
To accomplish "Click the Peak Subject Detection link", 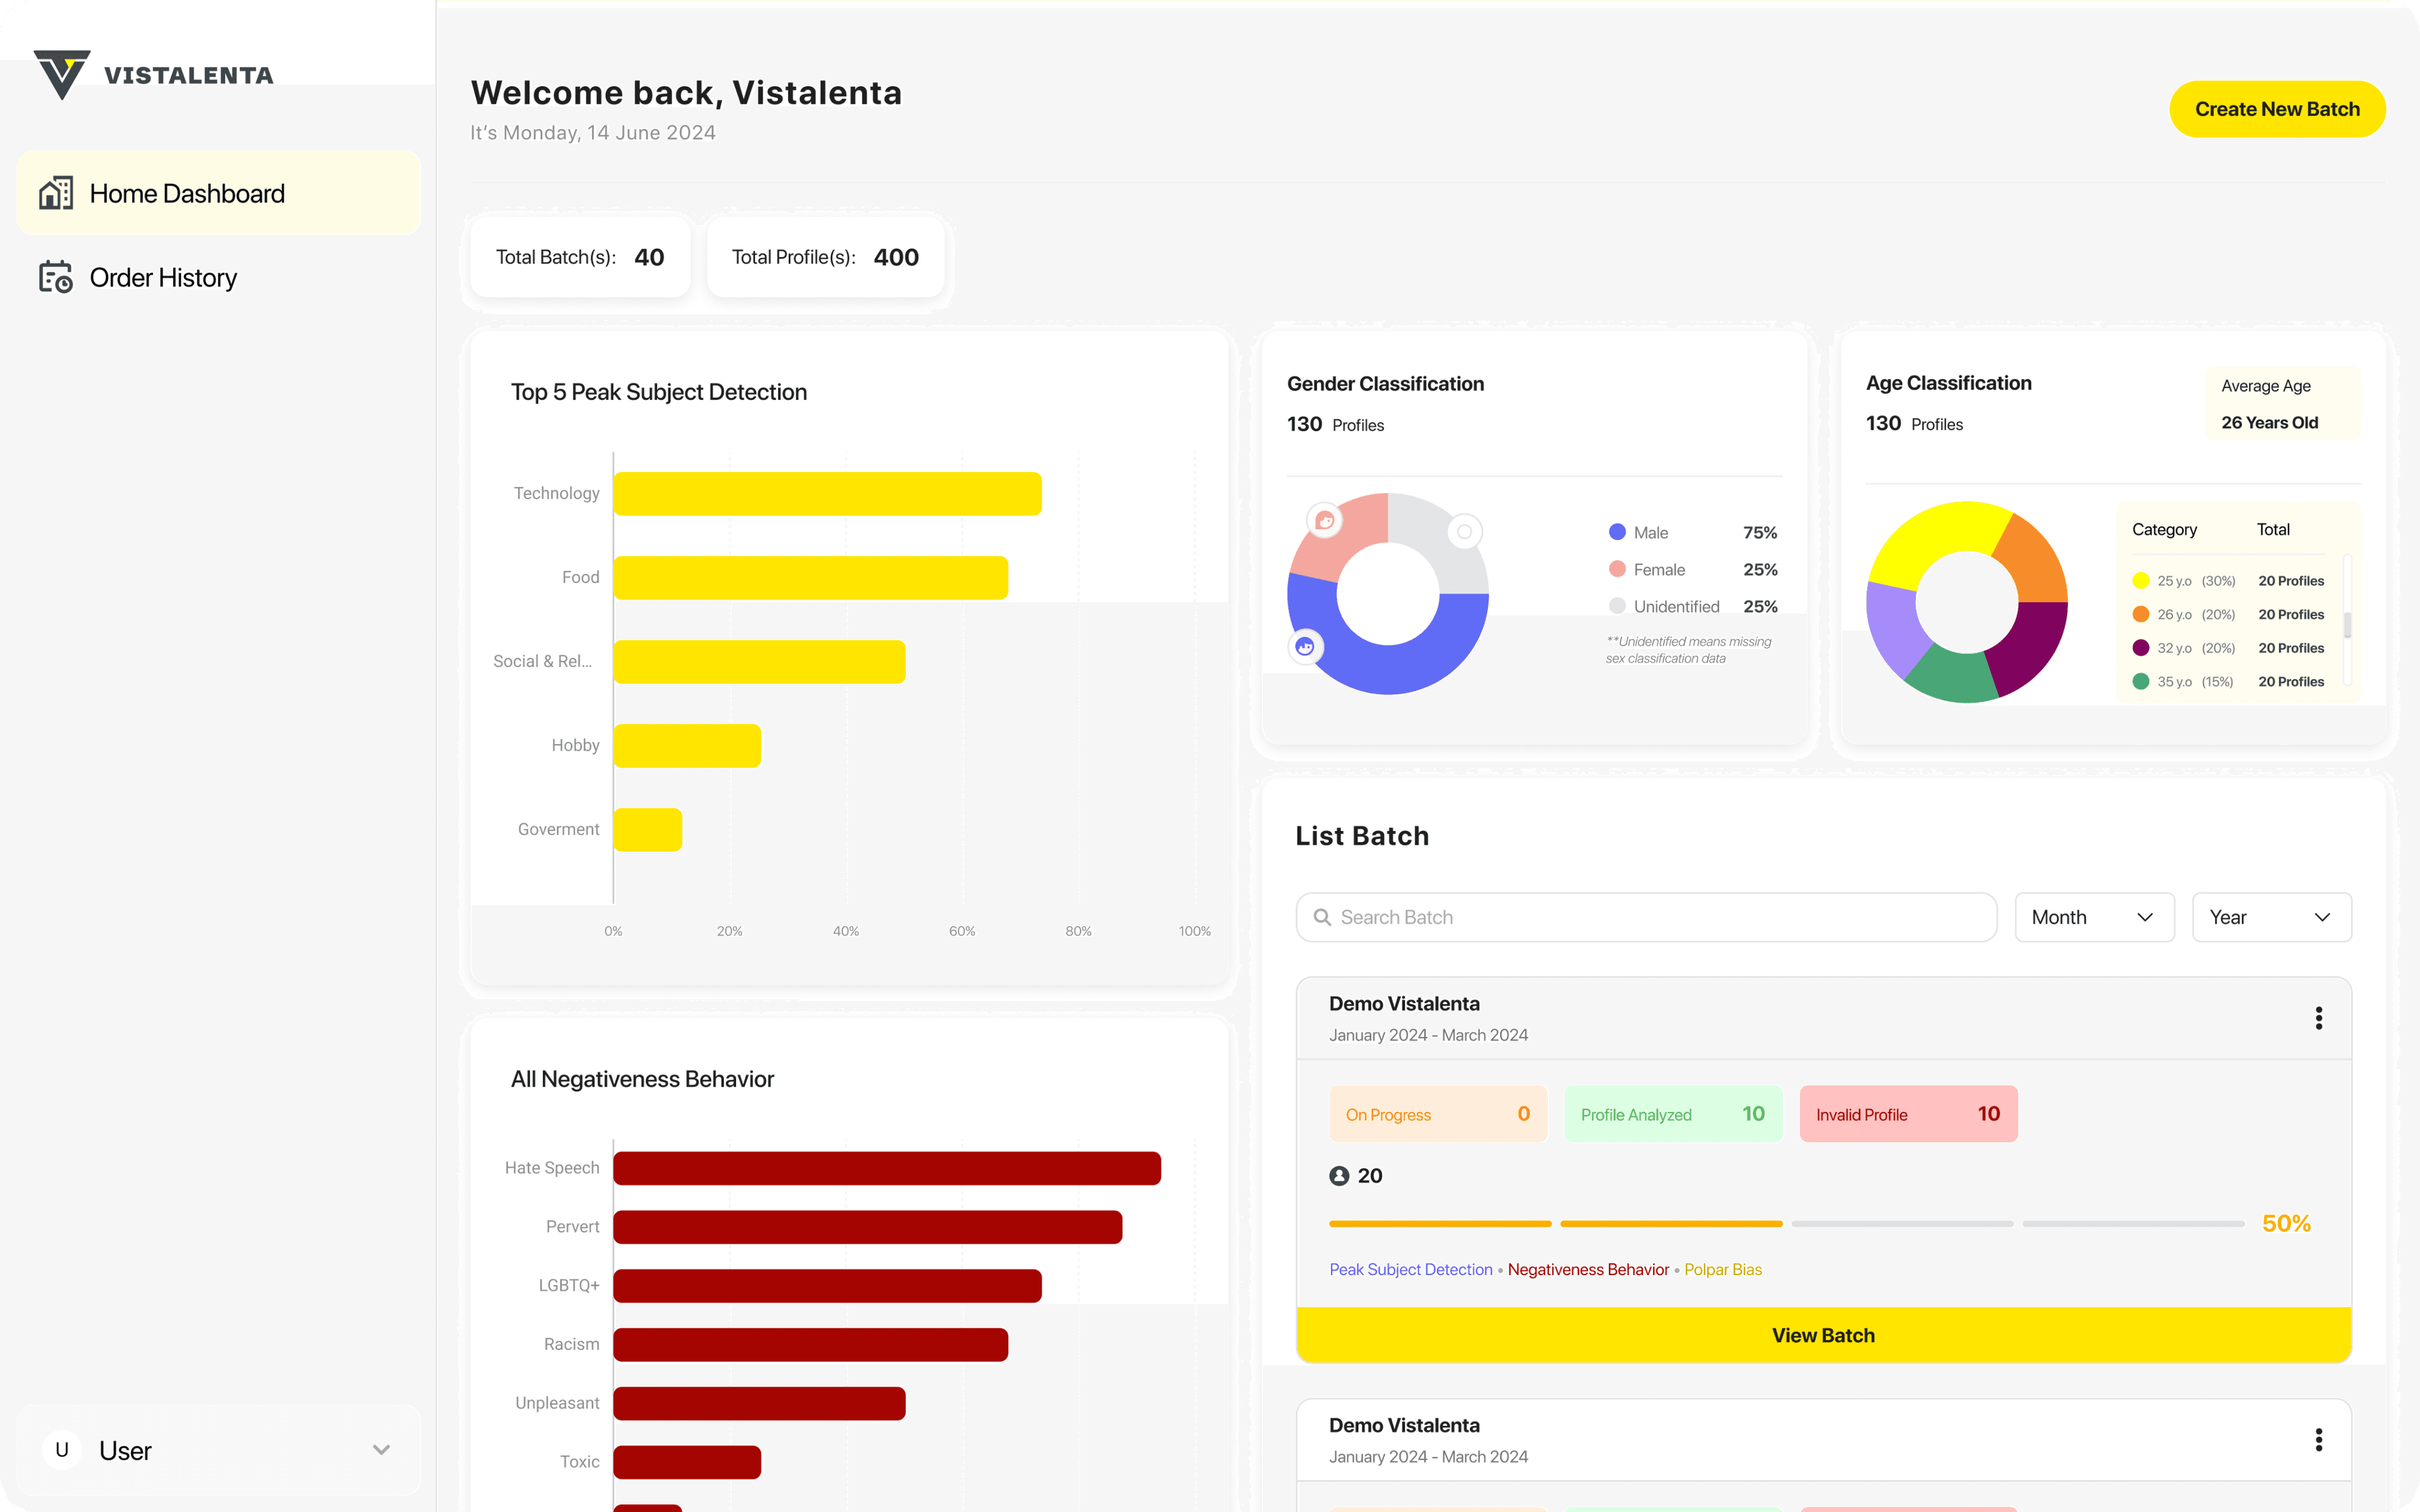I will click(1410, 1269).
